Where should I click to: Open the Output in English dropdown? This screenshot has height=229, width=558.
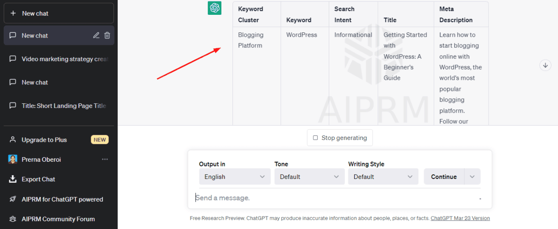(x=234, y=177)
